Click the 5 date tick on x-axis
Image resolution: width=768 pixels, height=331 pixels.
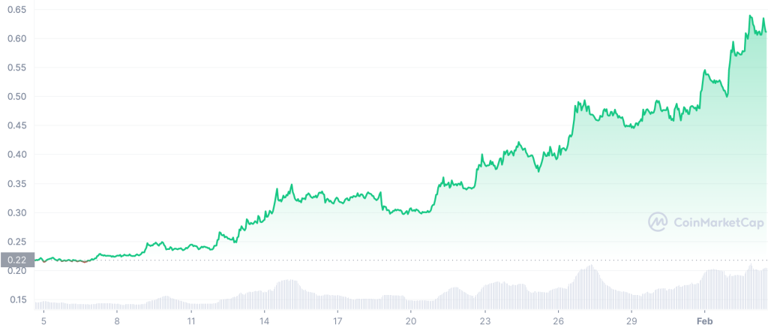point(43,321)
